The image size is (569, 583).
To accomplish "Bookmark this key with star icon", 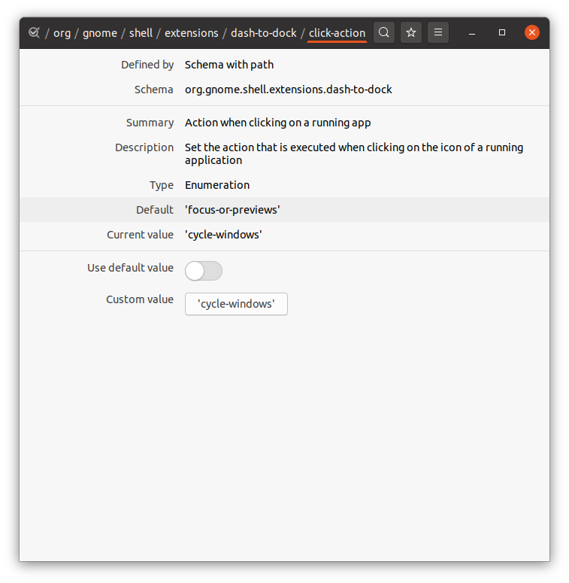I will pyautogui.click(x=411, y=32).
